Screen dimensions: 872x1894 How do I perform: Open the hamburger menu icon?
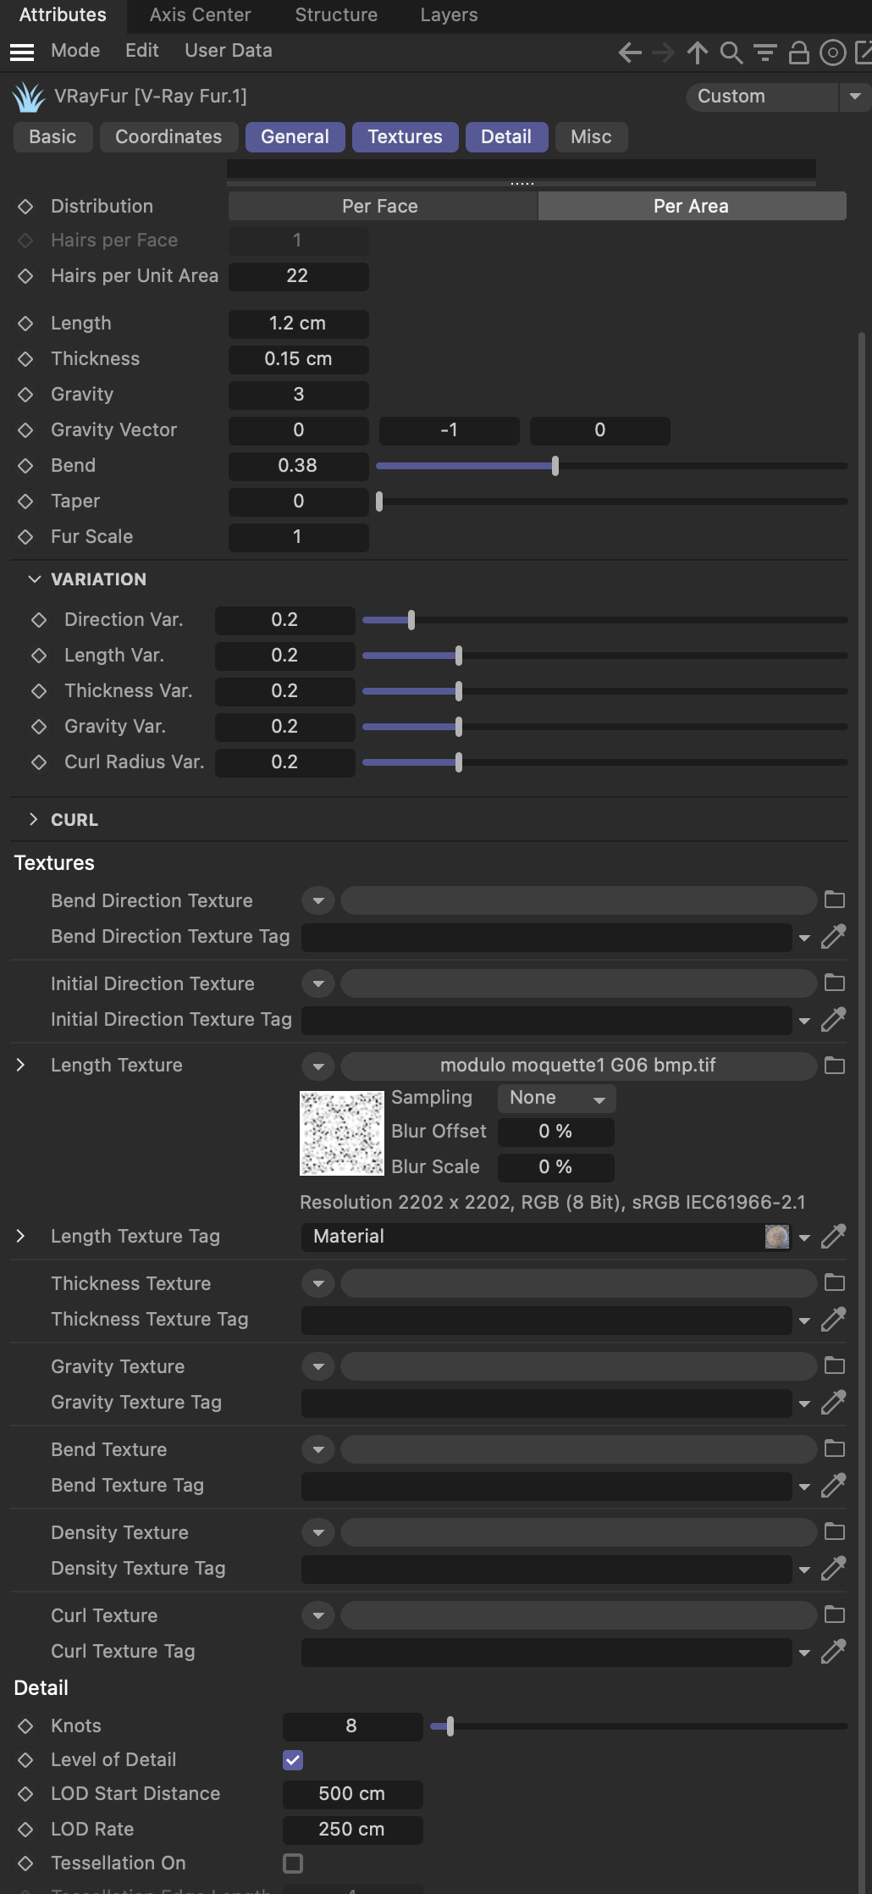coord(22,53)
